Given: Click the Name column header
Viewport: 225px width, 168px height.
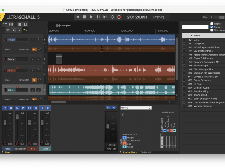Looking at the screenshot, I should pyautogui.click(x=209, y=35).
